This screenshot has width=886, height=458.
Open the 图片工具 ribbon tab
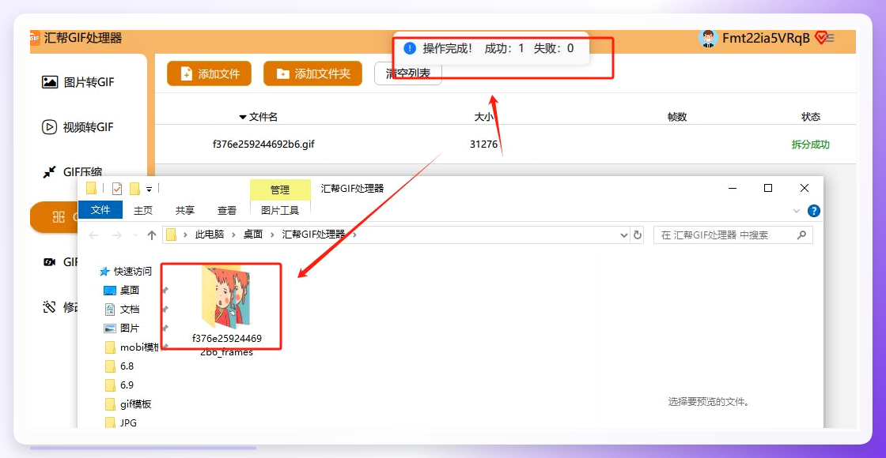click(280, 210)
